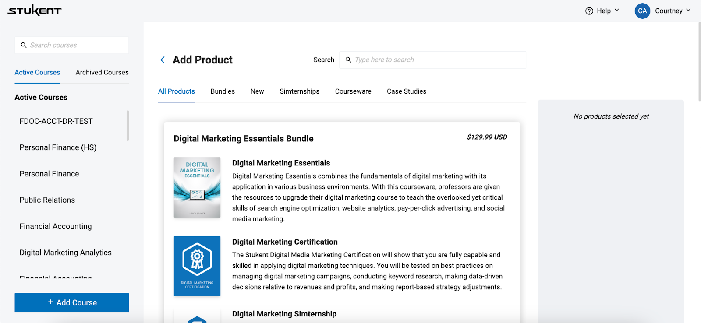Click the page scrollbar on the right edge
Viewport: 701px width, 323px height.
[699, 61]
